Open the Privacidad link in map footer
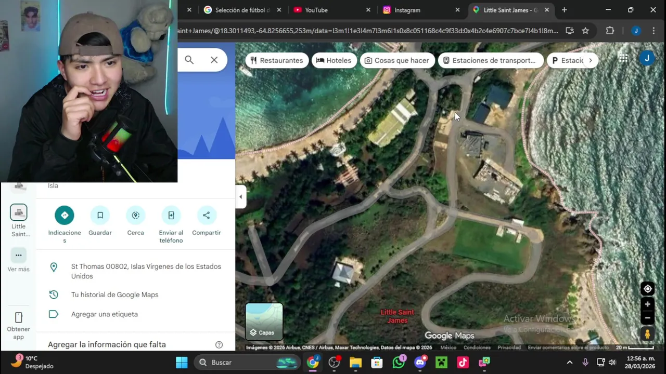 pyautogui.click(x=509, y=348)
